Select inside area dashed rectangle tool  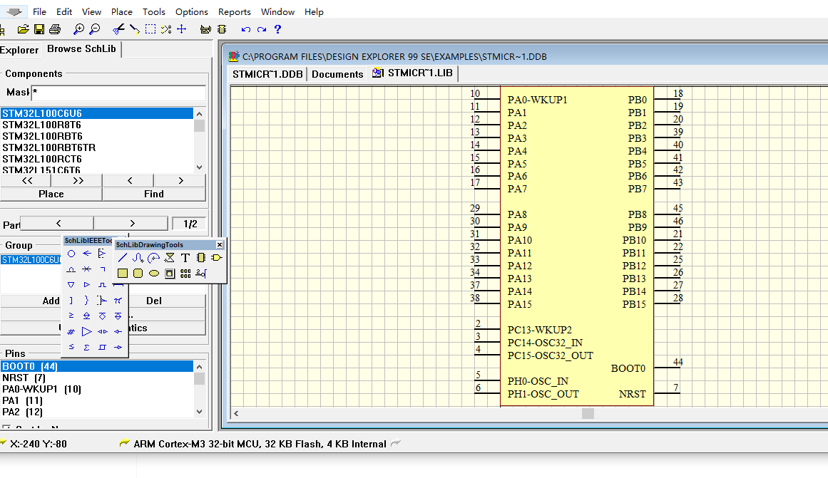150,29
